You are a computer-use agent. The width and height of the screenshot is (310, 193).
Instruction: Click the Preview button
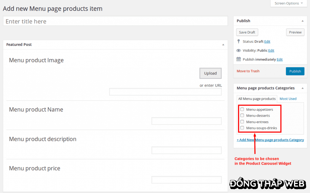coord(295,32)
